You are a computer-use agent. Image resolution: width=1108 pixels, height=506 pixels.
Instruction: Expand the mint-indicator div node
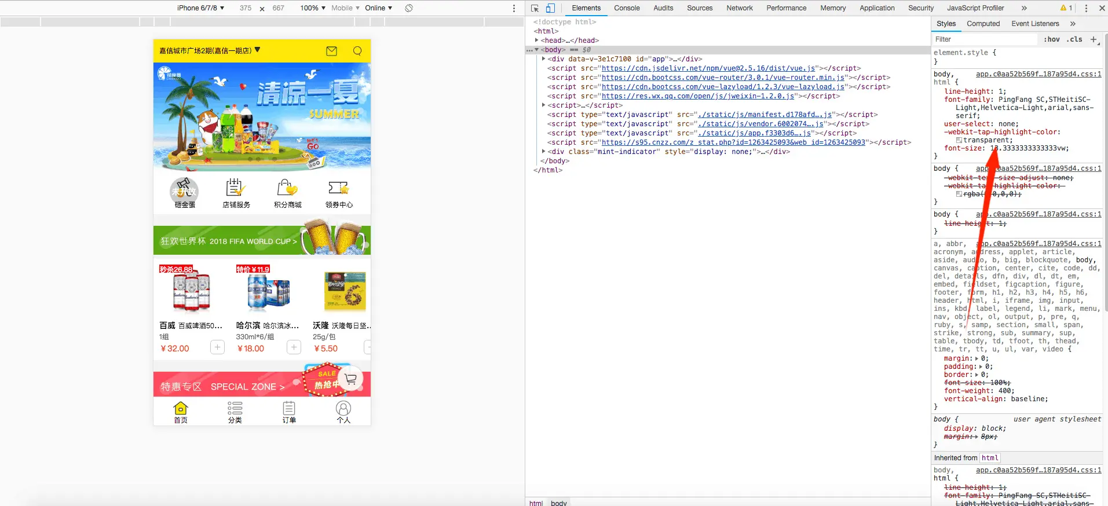543,152
